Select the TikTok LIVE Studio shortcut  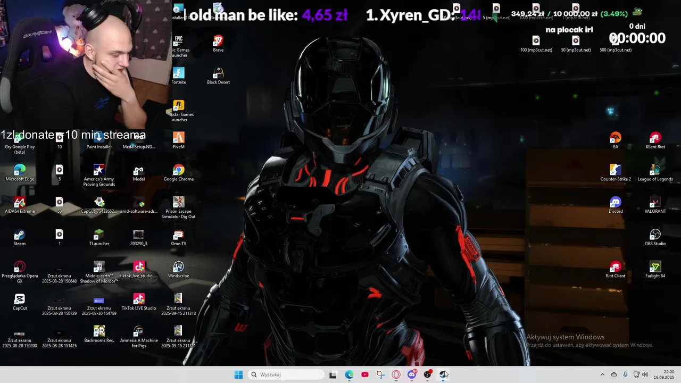pyautogui.click(x=139, y=302)
